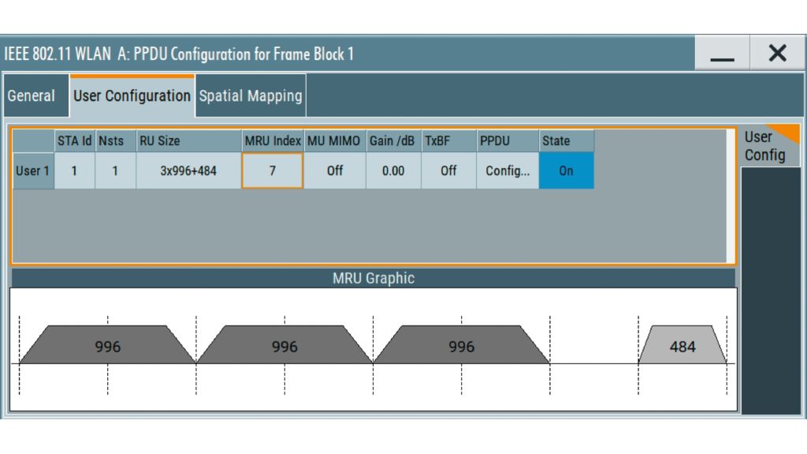Open the Spatial Mapping tab
Viewport: 807px width, 454px height.
pos(250,95)
